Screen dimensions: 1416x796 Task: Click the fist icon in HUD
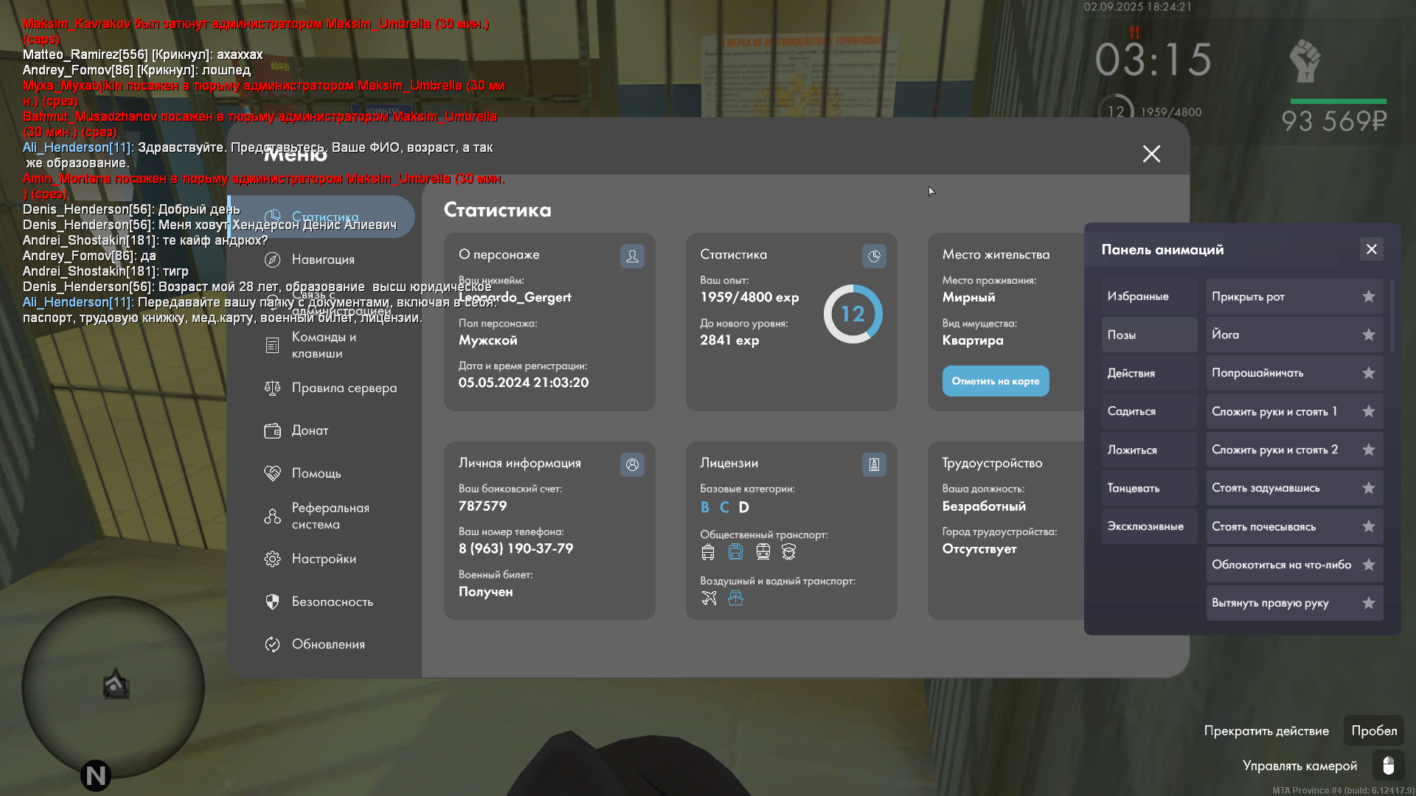tap(1305, 60)
